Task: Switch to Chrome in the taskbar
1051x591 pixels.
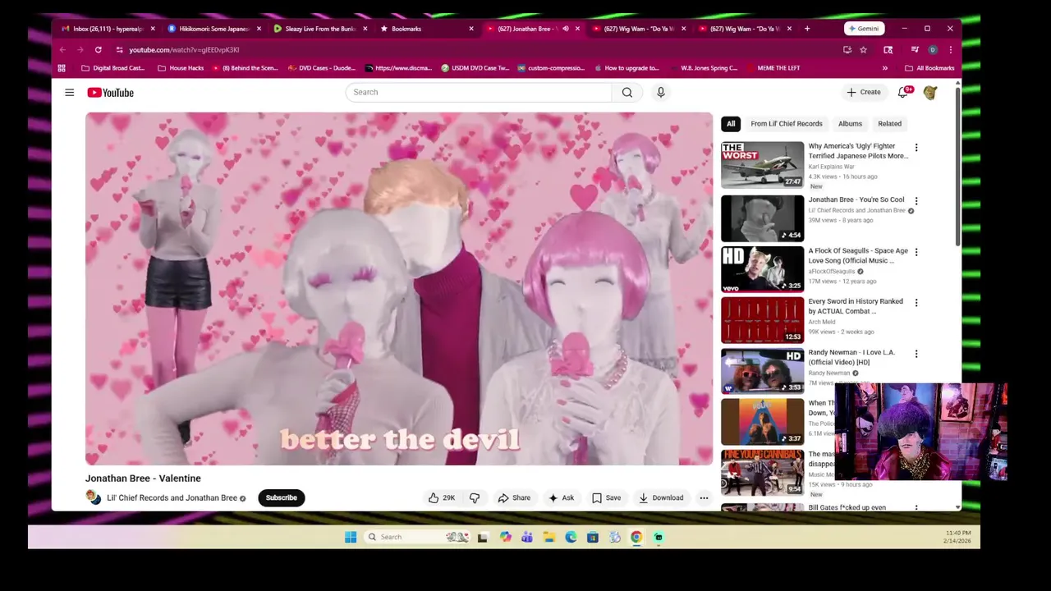Action: click(636, 537)
